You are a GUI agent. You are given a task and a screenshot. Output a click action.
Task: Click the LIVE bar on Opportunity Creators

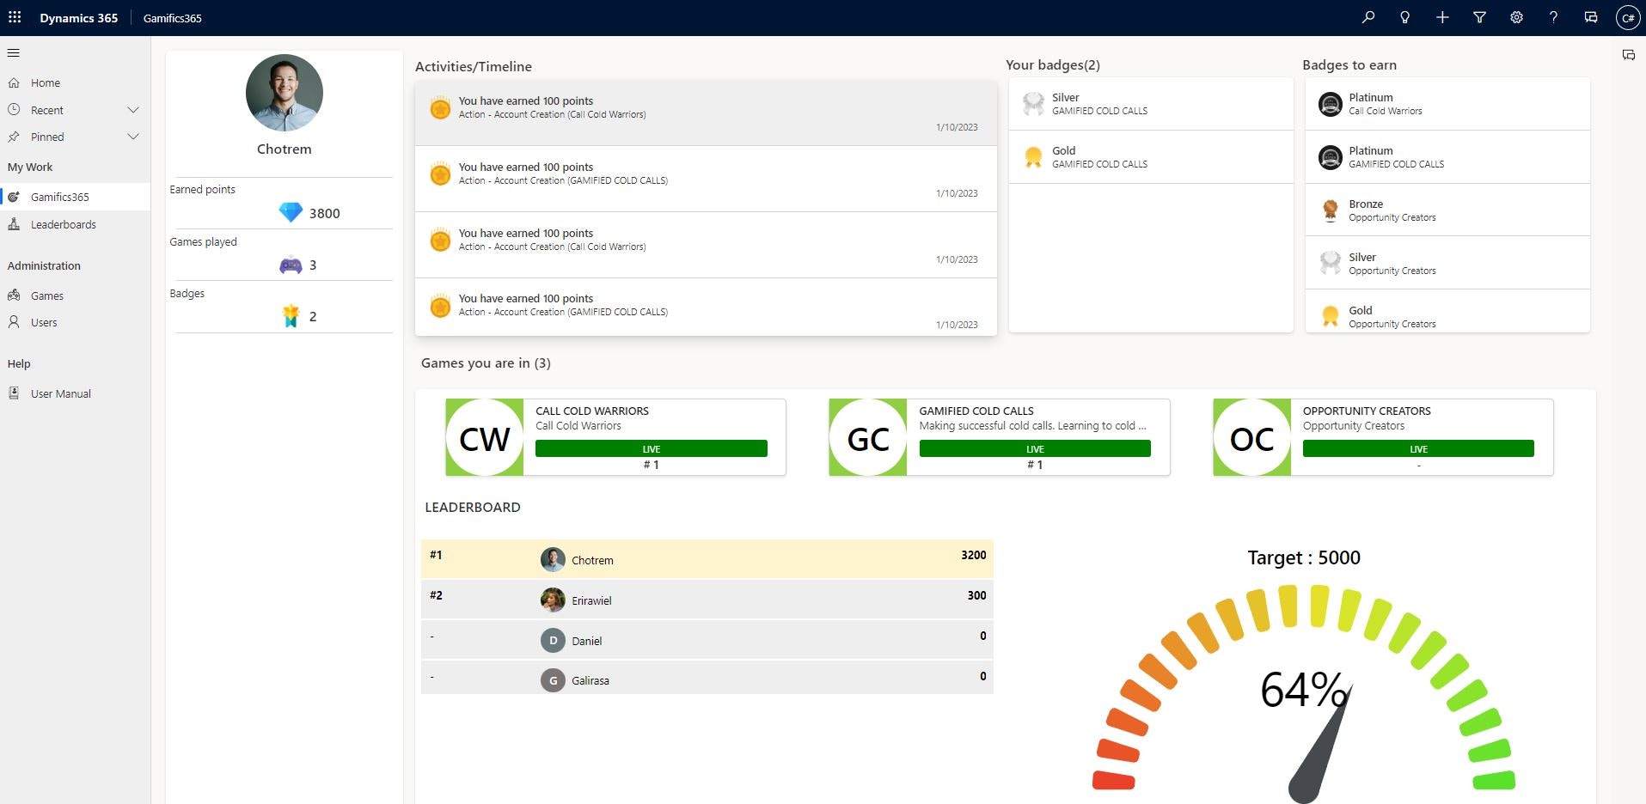1418,448
